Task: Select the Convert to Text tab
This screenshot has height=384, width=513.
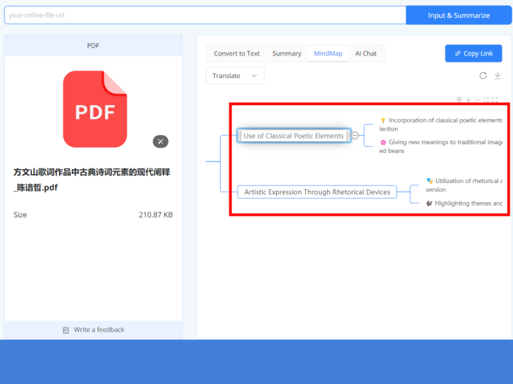Action: tap(236, 54)
